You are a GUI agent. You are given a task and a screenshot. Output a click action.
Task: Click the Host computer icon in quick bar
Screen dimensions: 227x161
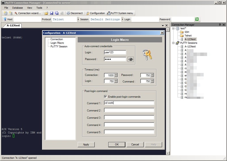[5, 19]
